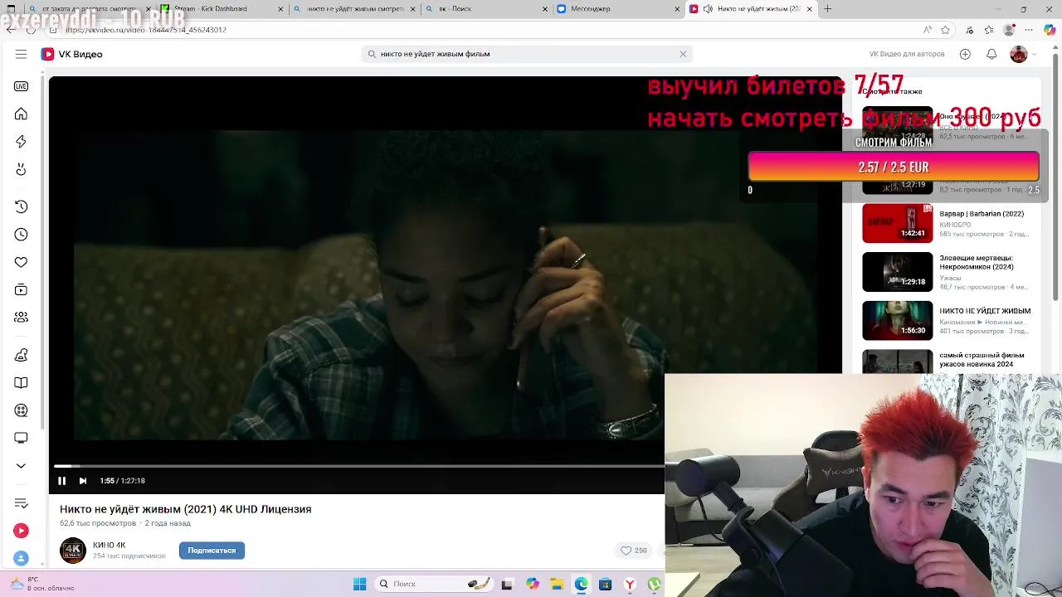The height and width of the screenshot is (597, 1062).
Task: Click the Windows taskbar Поиск search box
Action: tap(433, 585)
